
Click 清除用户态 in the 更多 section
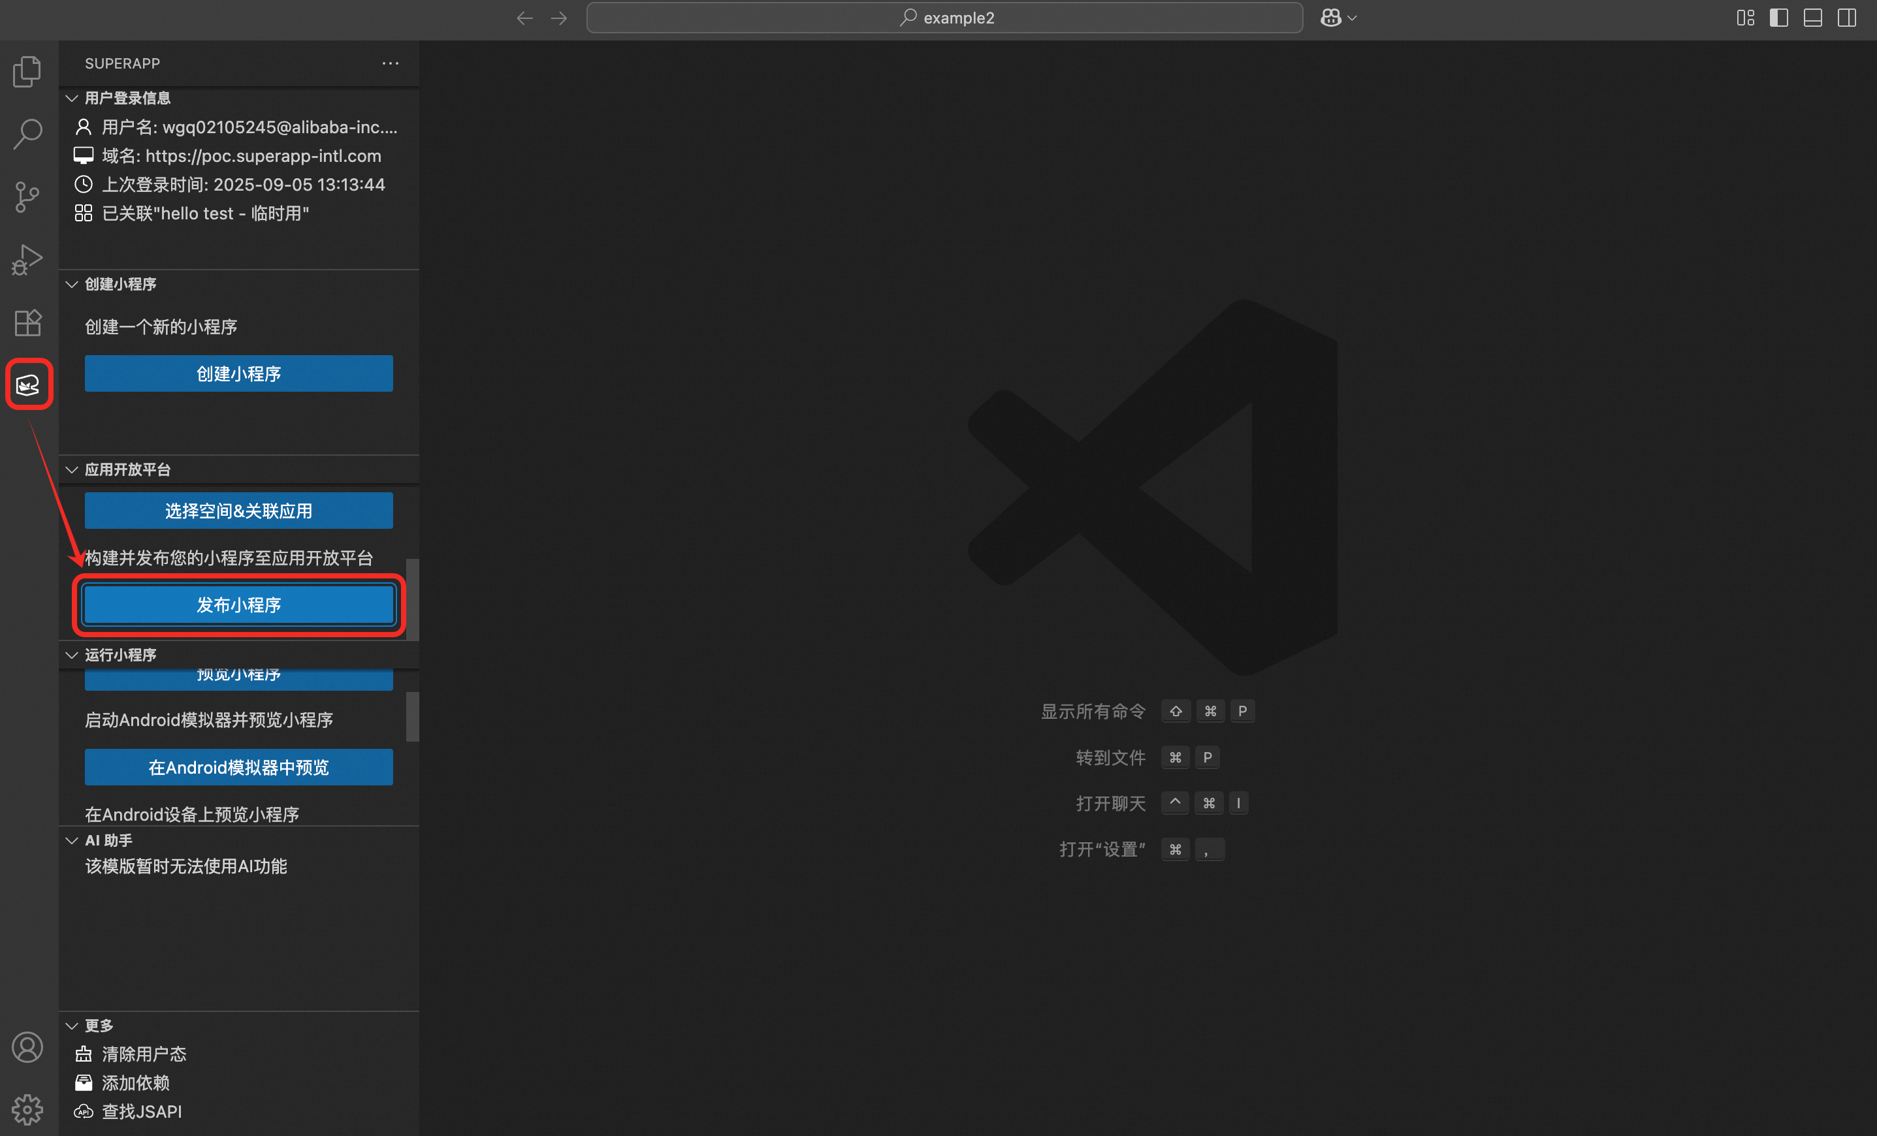pos(144,1054)
